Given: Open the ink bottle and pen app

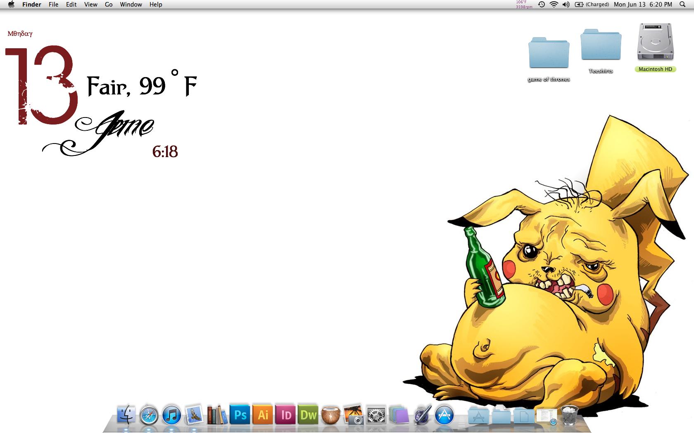Looking at the screenshot, I should pyautogui.click(x=422, y=415).
